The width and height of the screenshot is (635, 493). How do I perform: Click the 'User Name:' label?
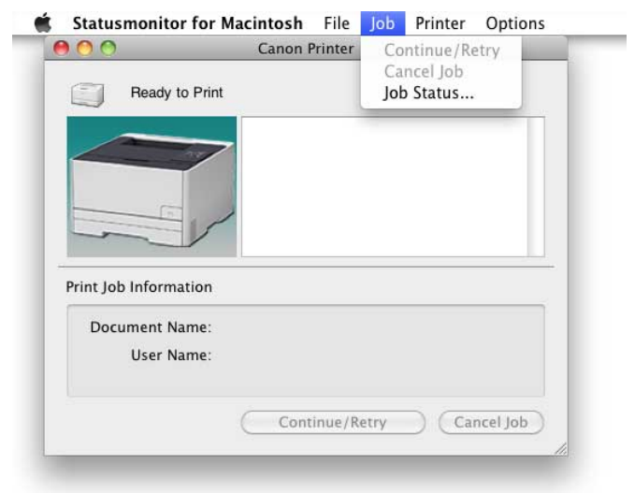point(171,355)
